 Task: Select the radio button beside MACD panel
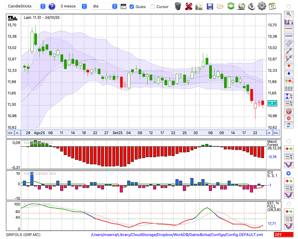point(288,141)
